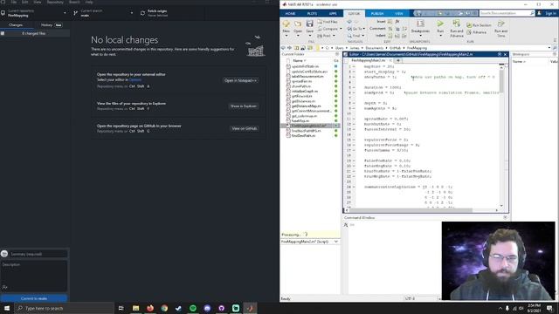This screenshot has width=559, height=314.
Task: Click the plus new tab button in the editor
Action: coord(398,60)
